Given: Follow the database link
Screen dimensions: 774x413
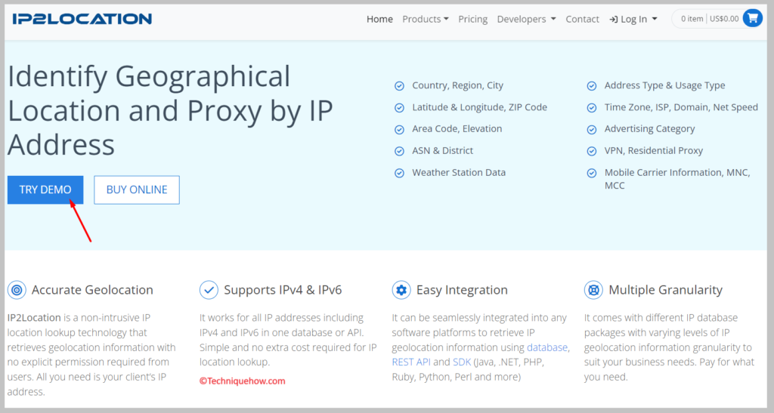Looking at the screenshot, I should [547, 347].
